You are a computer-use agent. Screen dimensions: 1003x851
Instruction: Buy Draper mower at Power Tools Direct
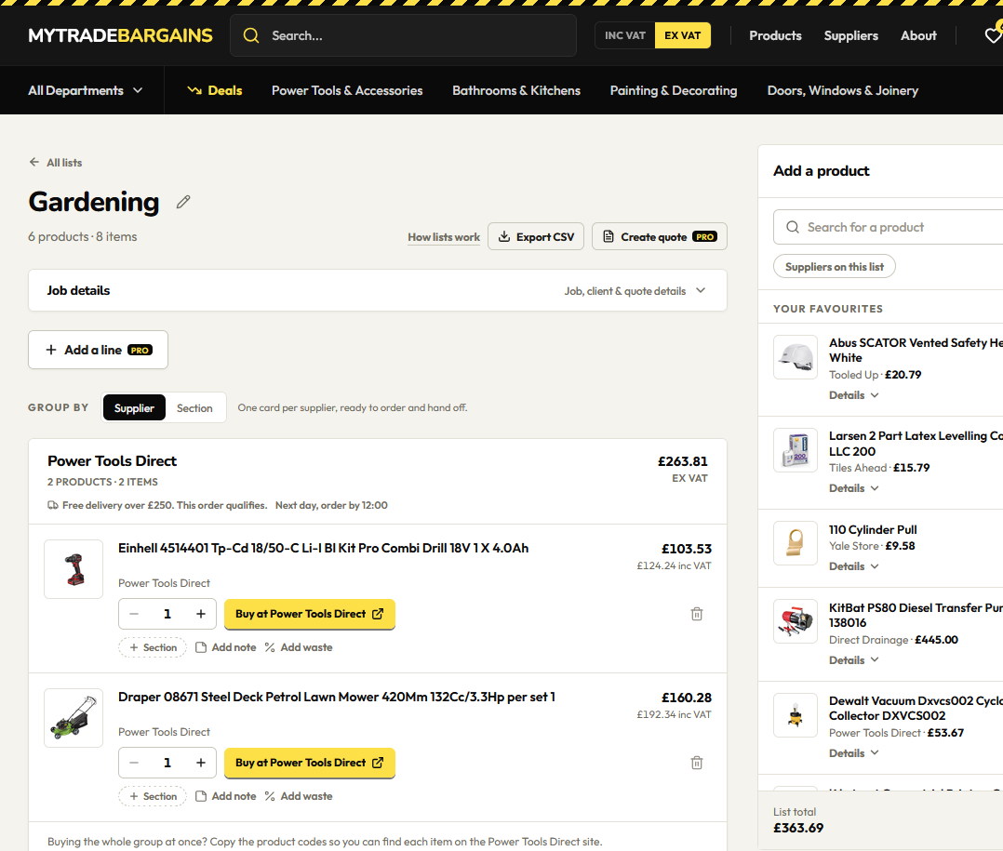310,763
